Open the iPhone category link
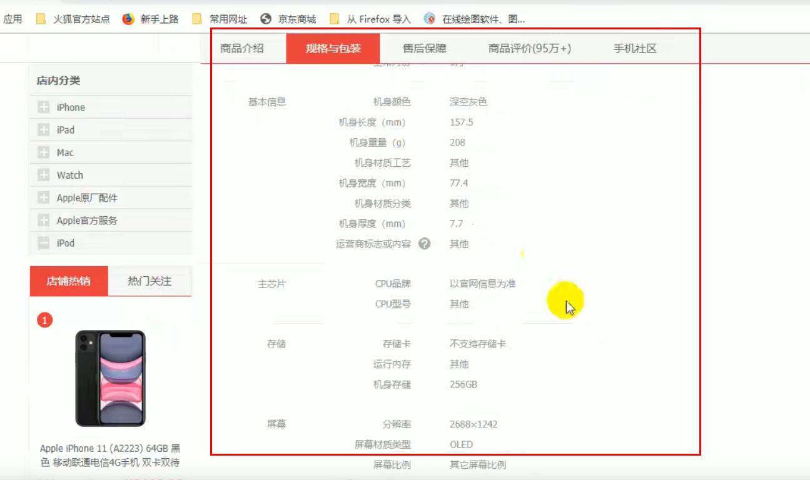The width and height of the screenshot is (810, 480). tap(71, 107)
